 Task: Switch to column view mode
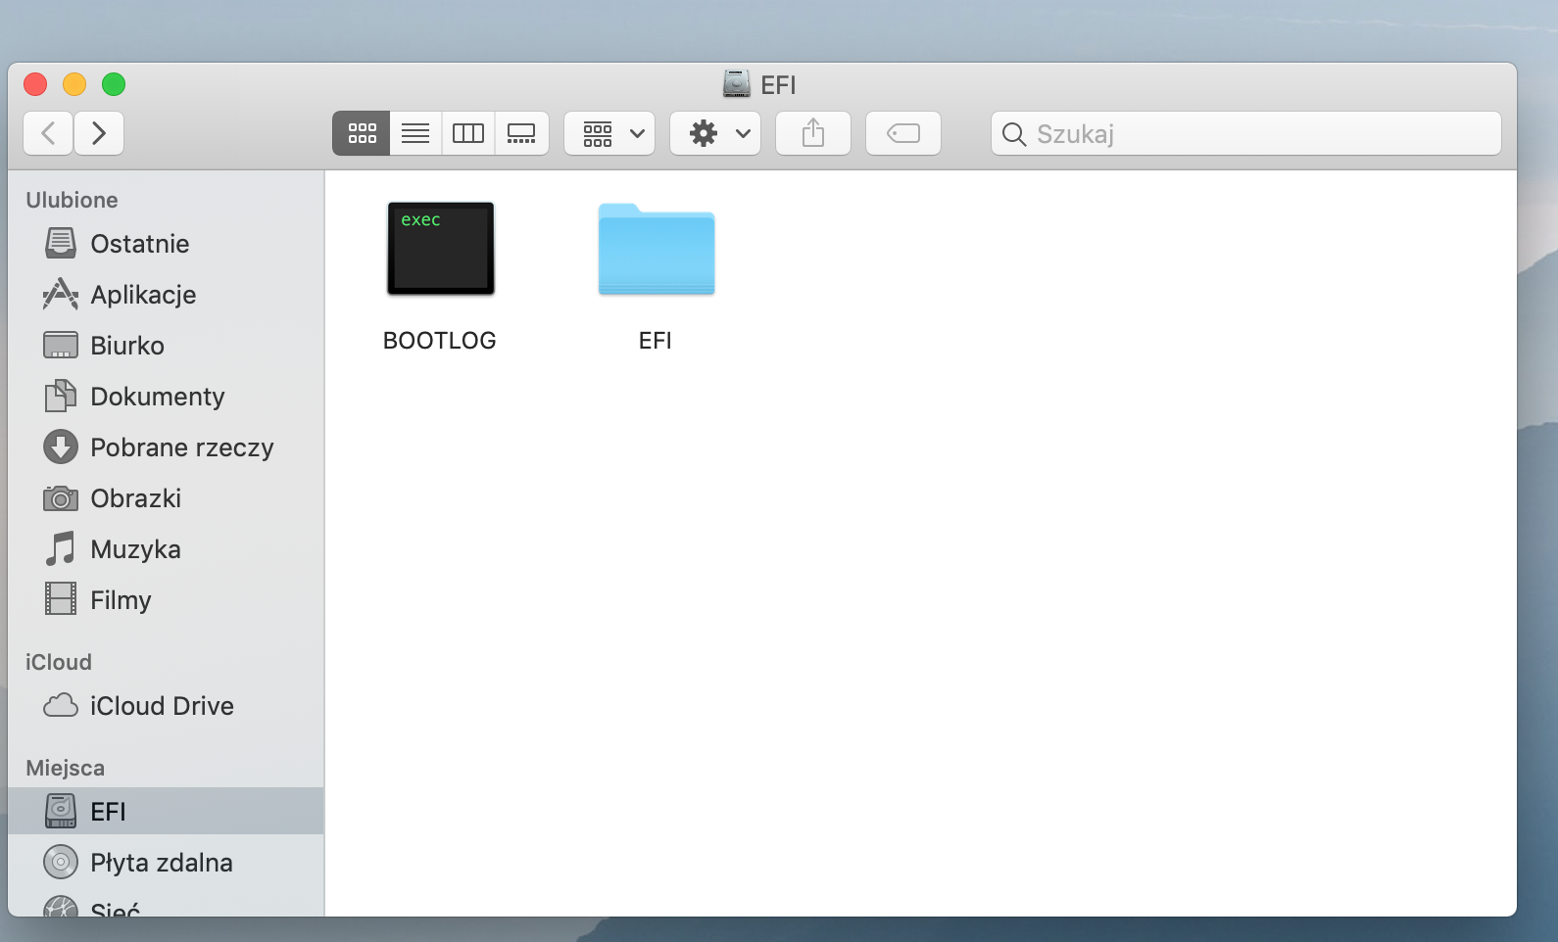[468, 133]
